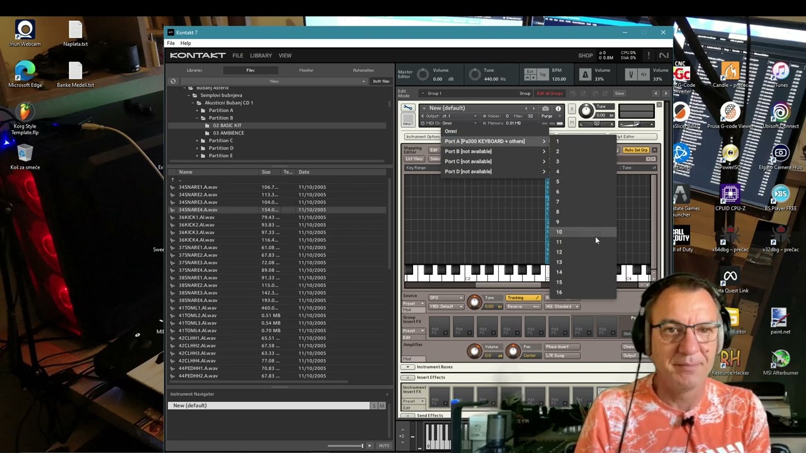Open the Elgato Camera Hub desktop icon
The image size is (806, 453).
pos(781,157)
